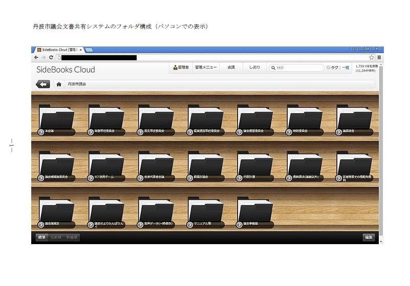410x286 pixels.
Task: Select the 新着順 sort tab
Action: pos(72,237)
